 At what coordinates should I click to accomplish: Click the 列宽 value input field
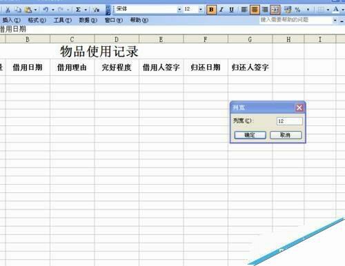click(290, 121)
